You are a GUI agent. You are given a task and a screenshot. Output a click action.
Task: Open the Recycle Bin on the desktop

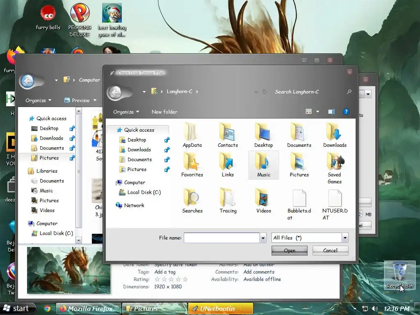[399, 275]
